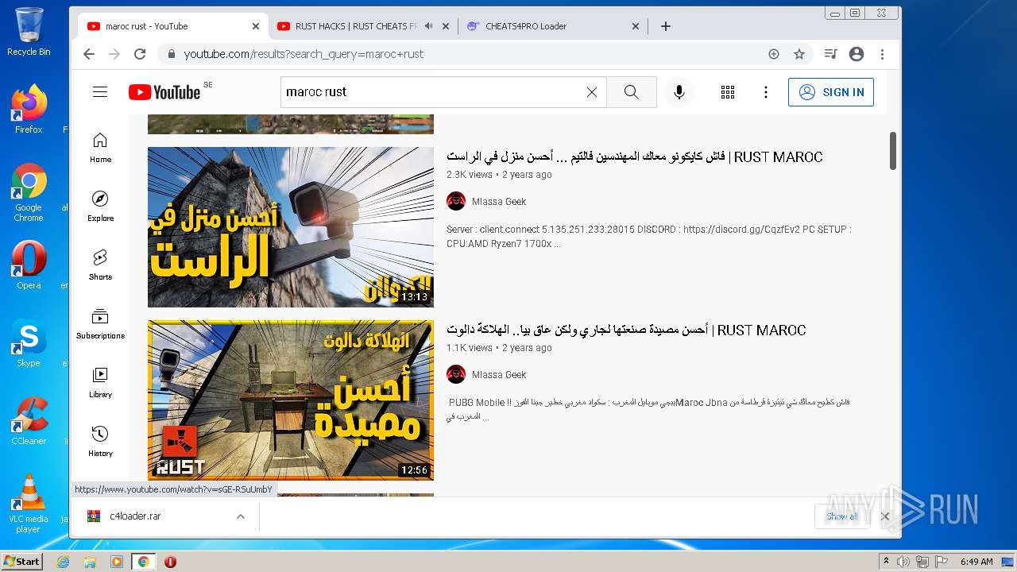Click the SIGN IN button
This screenshot has height=572, width=1017.
pos(831,92)
